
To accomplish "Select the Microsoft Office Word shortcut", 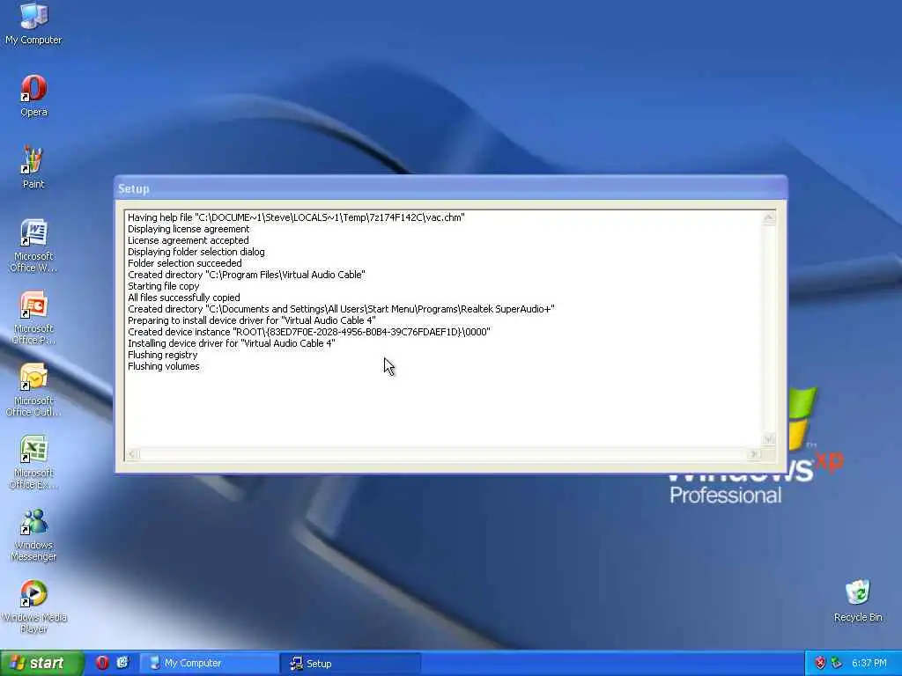I will pos(33,246).
